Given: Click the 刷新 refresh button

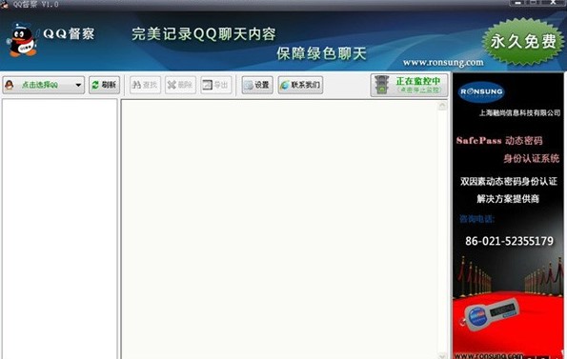Looking at the screenshot, I should [104, 85].
